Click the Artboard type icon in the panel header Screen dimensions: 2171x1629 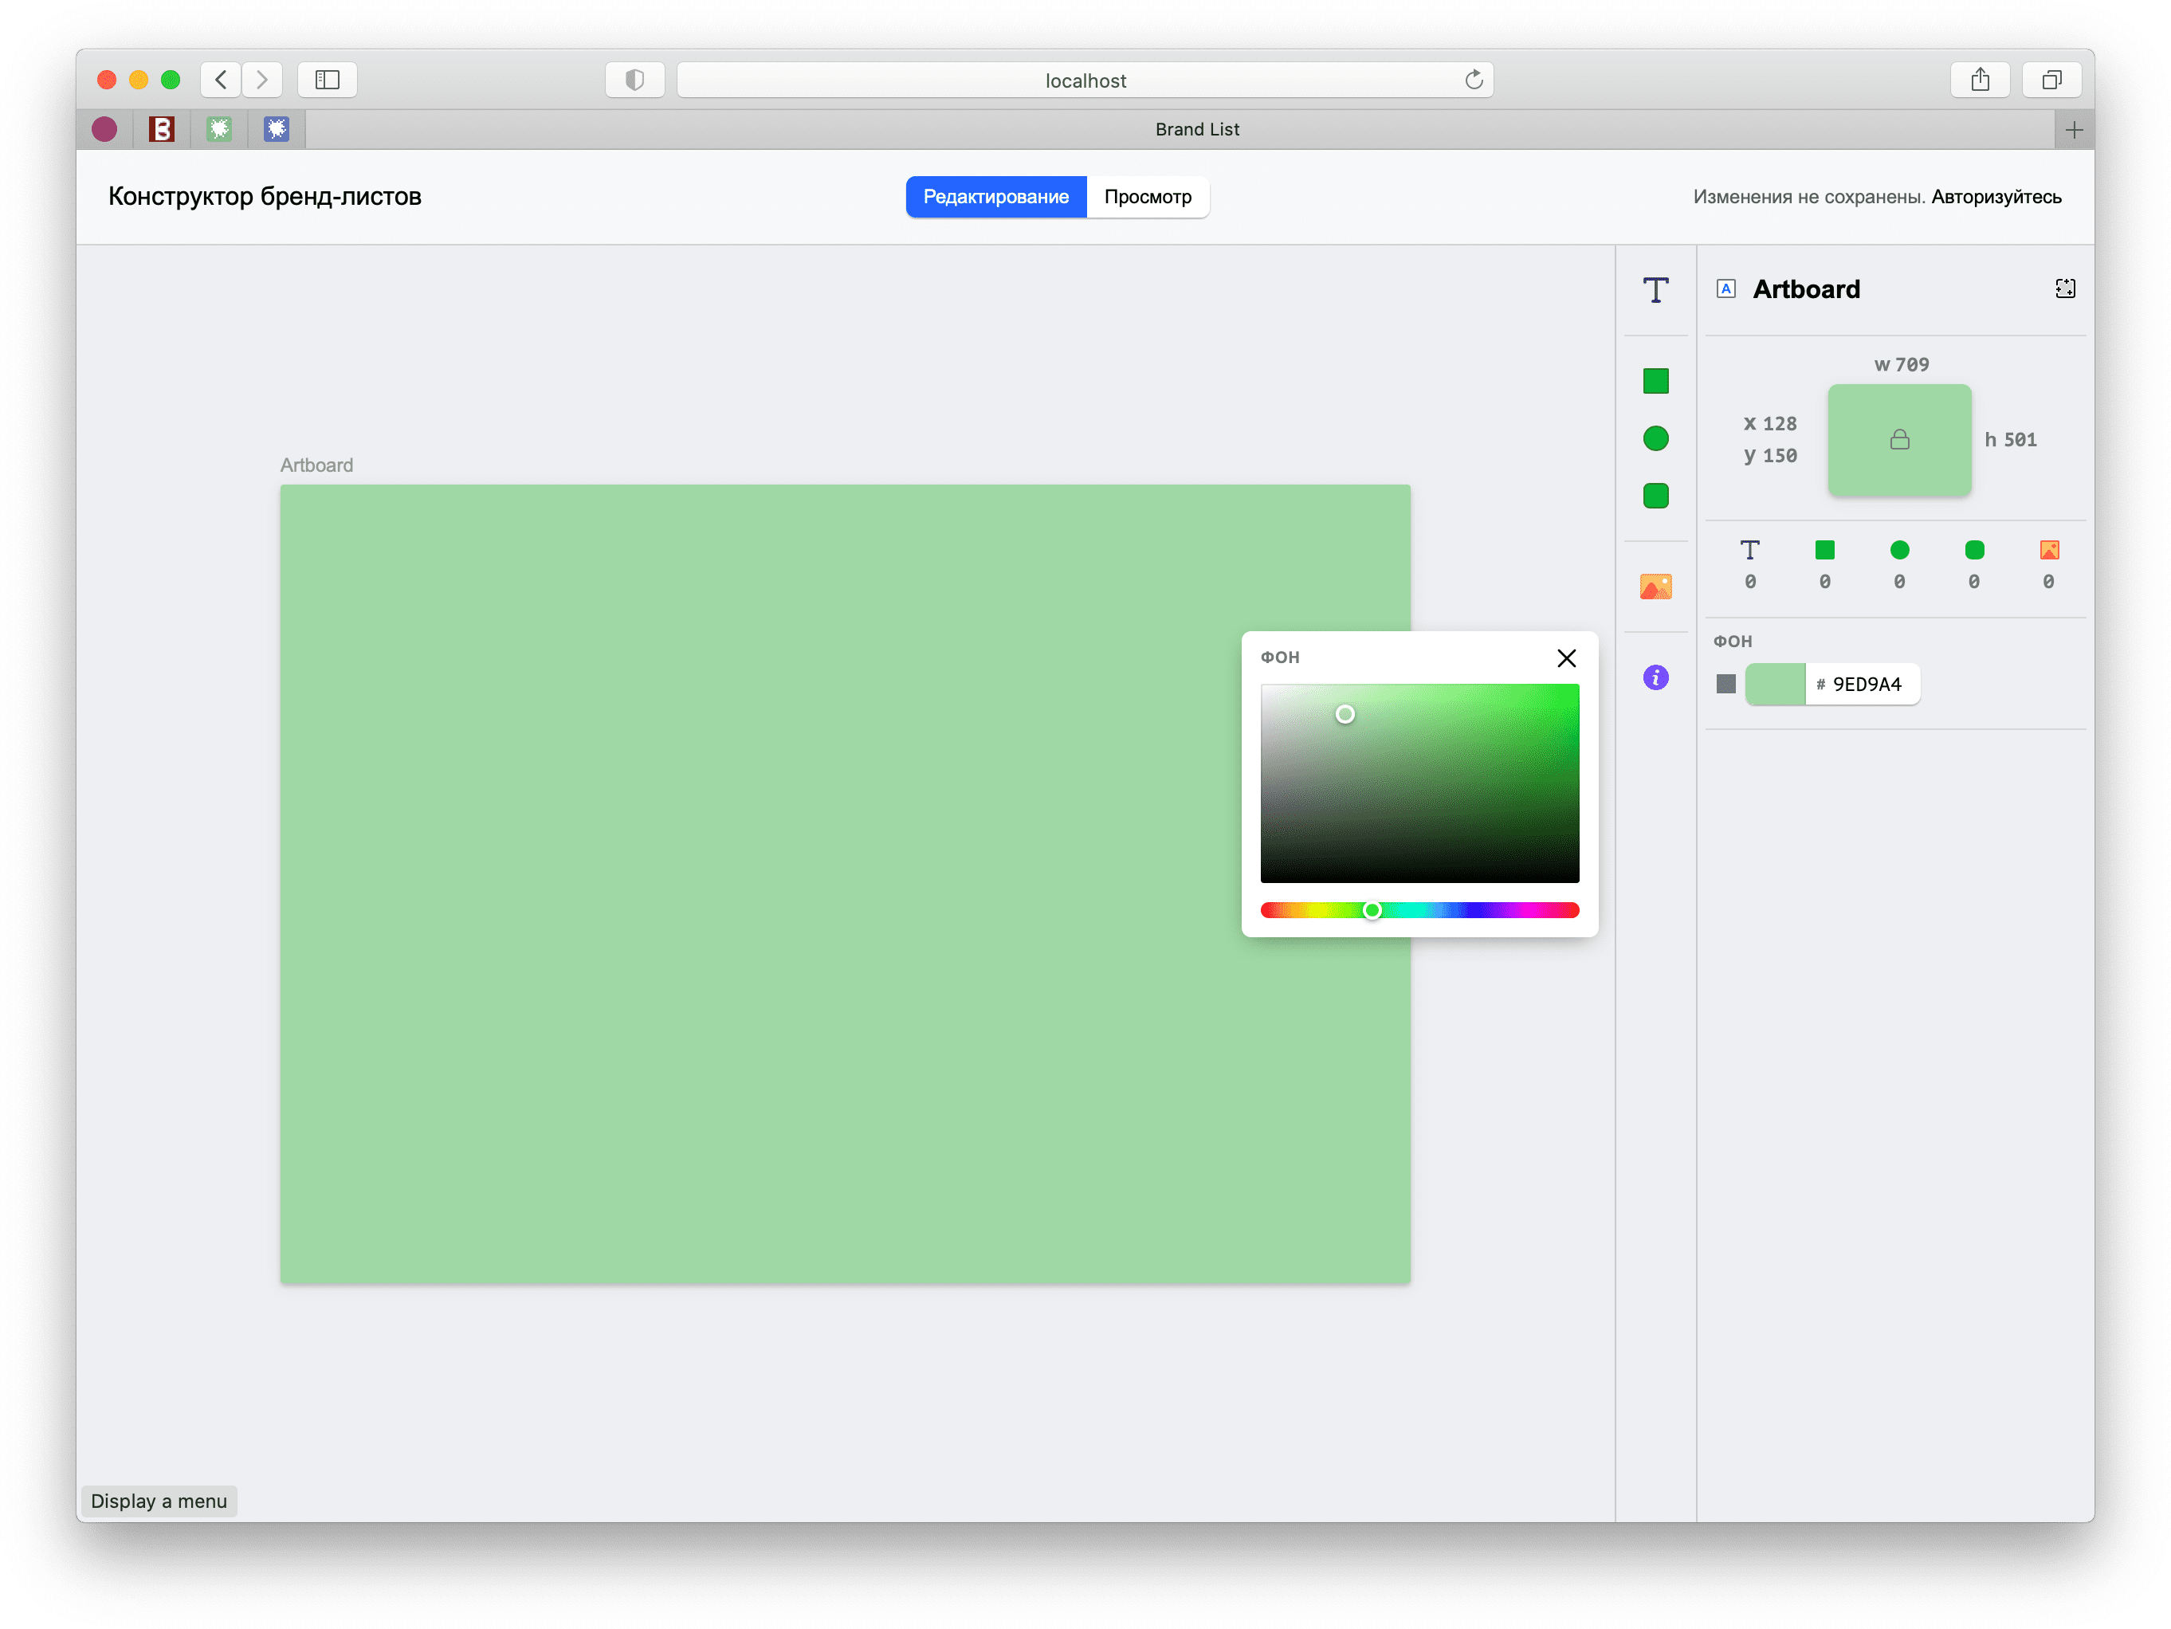1725,289
